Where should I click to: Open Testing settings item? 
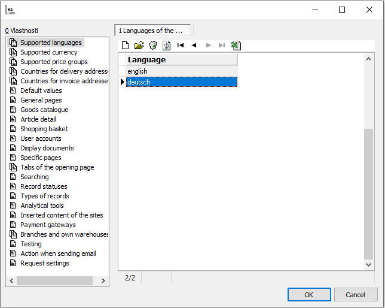tap(31, 244)
